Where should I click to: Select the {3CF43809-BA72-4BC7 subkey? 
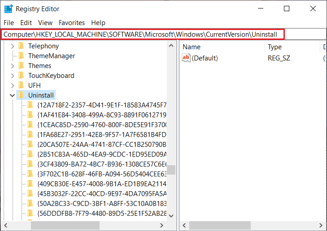tap(102, 164)
